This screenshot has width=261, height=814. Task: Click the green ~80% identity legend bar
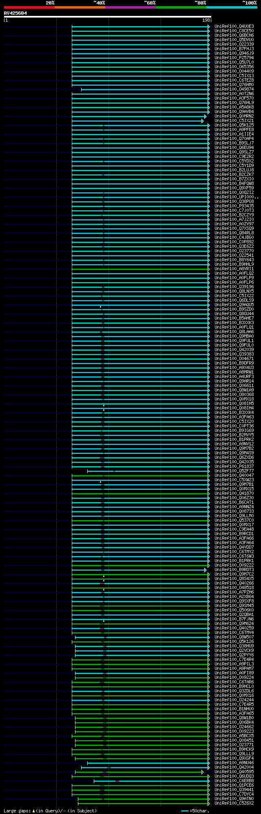(x=181, y=7)
